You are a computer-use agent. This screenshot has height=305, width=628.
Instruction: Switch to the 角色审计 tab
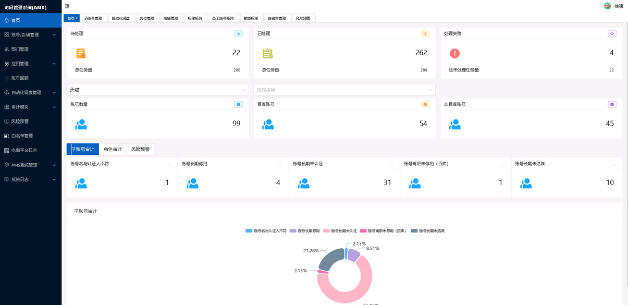point(113,150)
